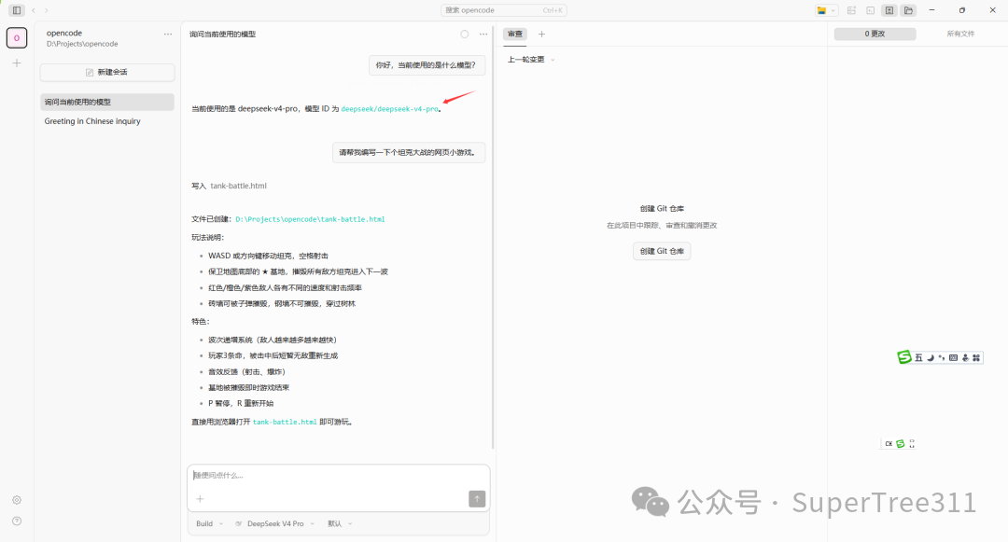Toggle the review panel icon
The height and width of the screenshot is (542, 1008).
click(889, 10)
